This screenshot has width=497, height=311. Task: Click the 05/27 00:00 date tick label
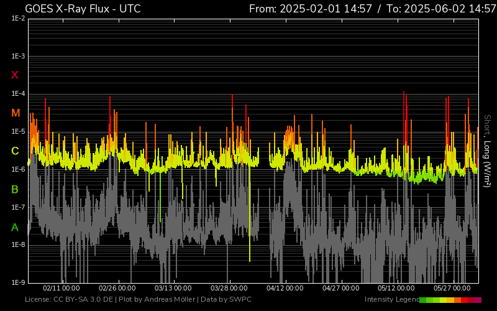pos(452,288)
